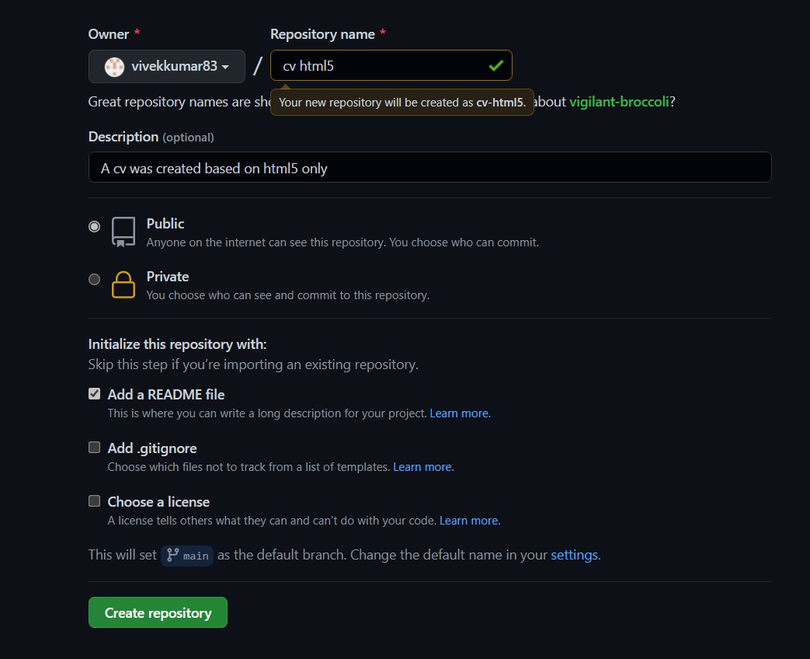This screenshot has height=659, width=810.
Task: Click the Private option label
Action: tap(168, 277)
